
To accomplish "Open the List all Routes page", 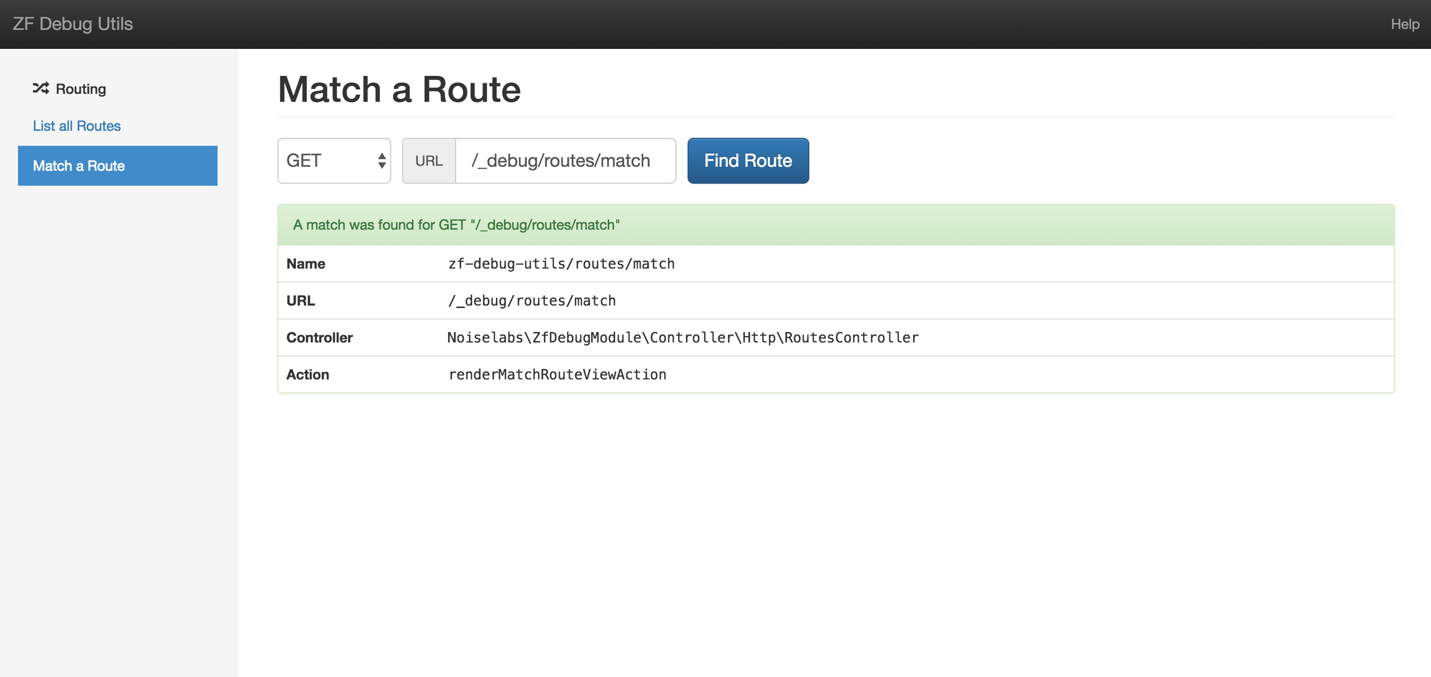I will click(x=77, y=126).
